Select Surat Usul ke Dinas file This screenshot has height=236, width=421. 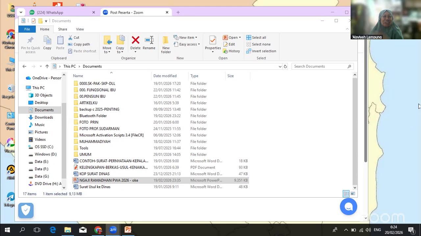pyautogui.click(x=95, y=187)
